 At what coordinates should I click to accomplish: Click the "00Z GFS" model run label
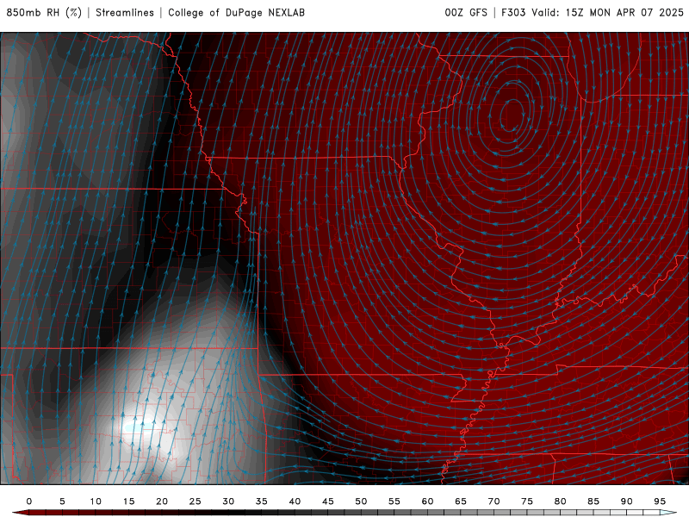466,12
